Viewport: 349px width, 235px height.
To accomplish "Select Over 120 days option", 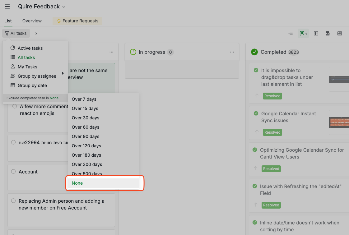I will pos(104,146).
